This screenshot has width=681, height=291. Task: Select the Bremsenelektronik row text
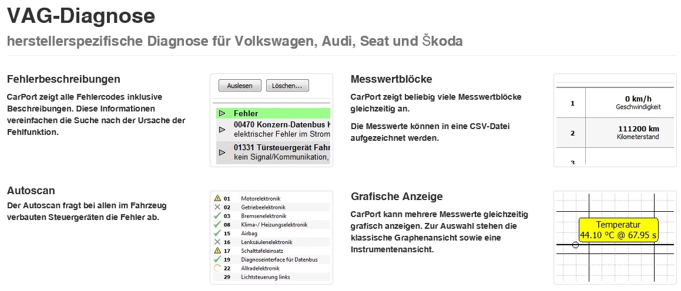[264, 216]
